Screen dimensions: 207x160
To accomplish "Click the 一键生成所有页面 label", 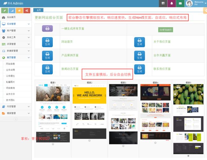I will (73, 29).
